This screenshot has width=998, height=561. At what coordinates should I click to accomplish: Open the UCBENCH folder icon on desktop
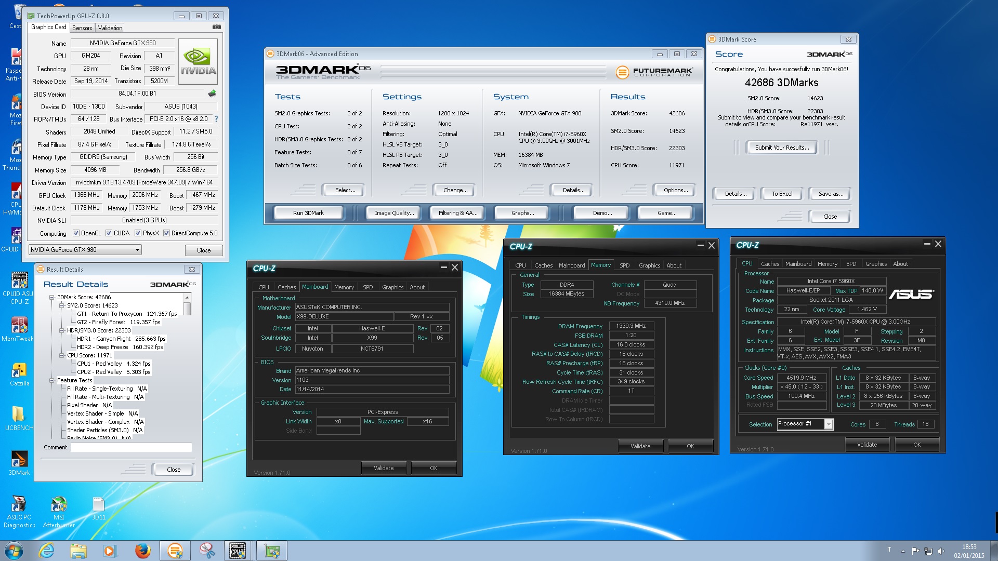tap(19, 418)
